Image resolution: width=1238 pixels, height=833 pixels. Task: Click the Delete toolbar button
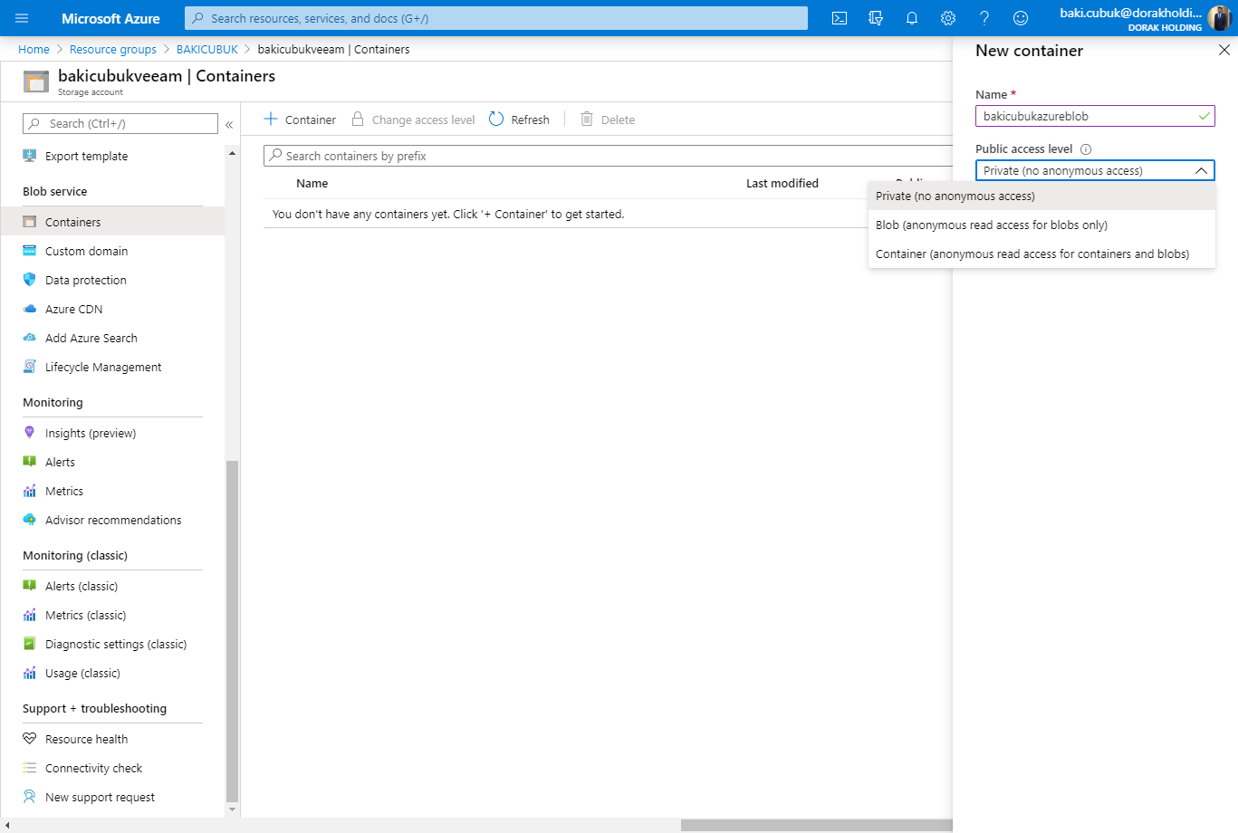point(608,120)
